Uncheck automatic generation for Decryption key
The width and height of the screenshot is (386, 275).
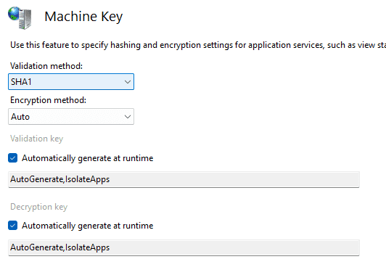tap(13, 226)
